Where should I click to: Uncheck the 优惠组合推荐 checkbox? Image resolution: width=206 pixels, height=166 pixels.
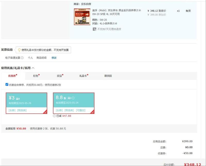click(7, 84)
